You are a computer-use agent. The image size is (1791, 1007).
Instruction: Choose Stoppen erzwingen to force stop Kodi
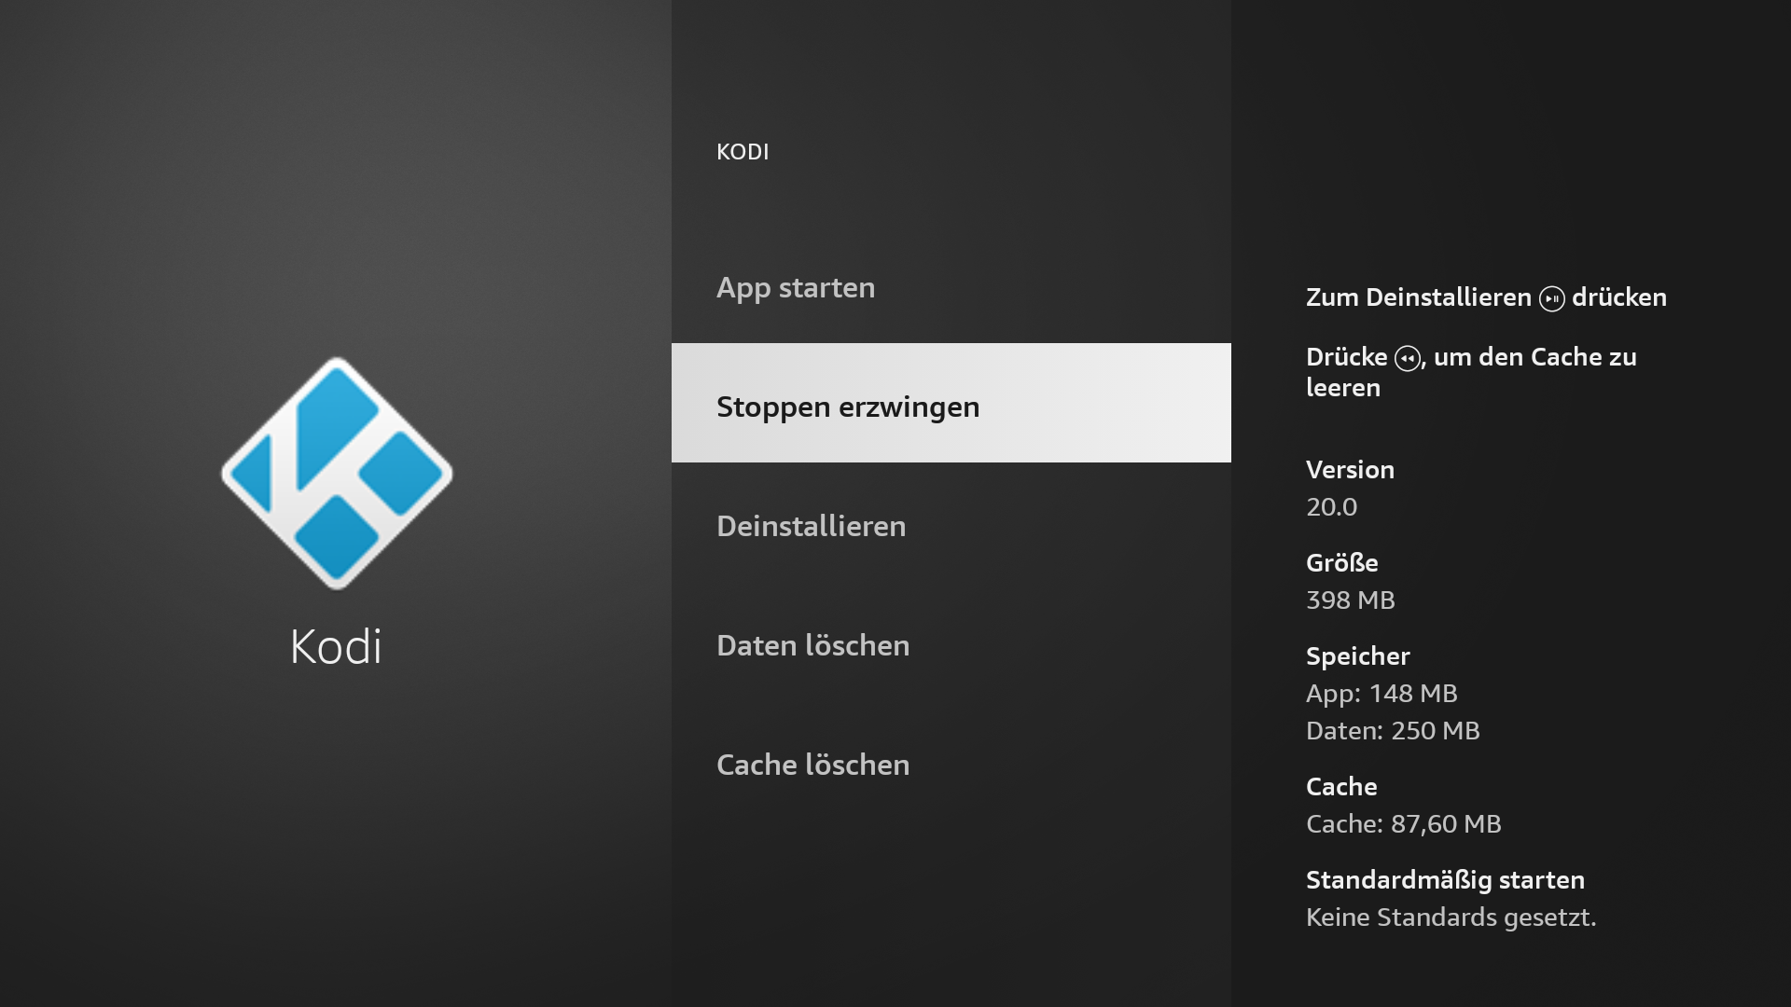[951, 403]
